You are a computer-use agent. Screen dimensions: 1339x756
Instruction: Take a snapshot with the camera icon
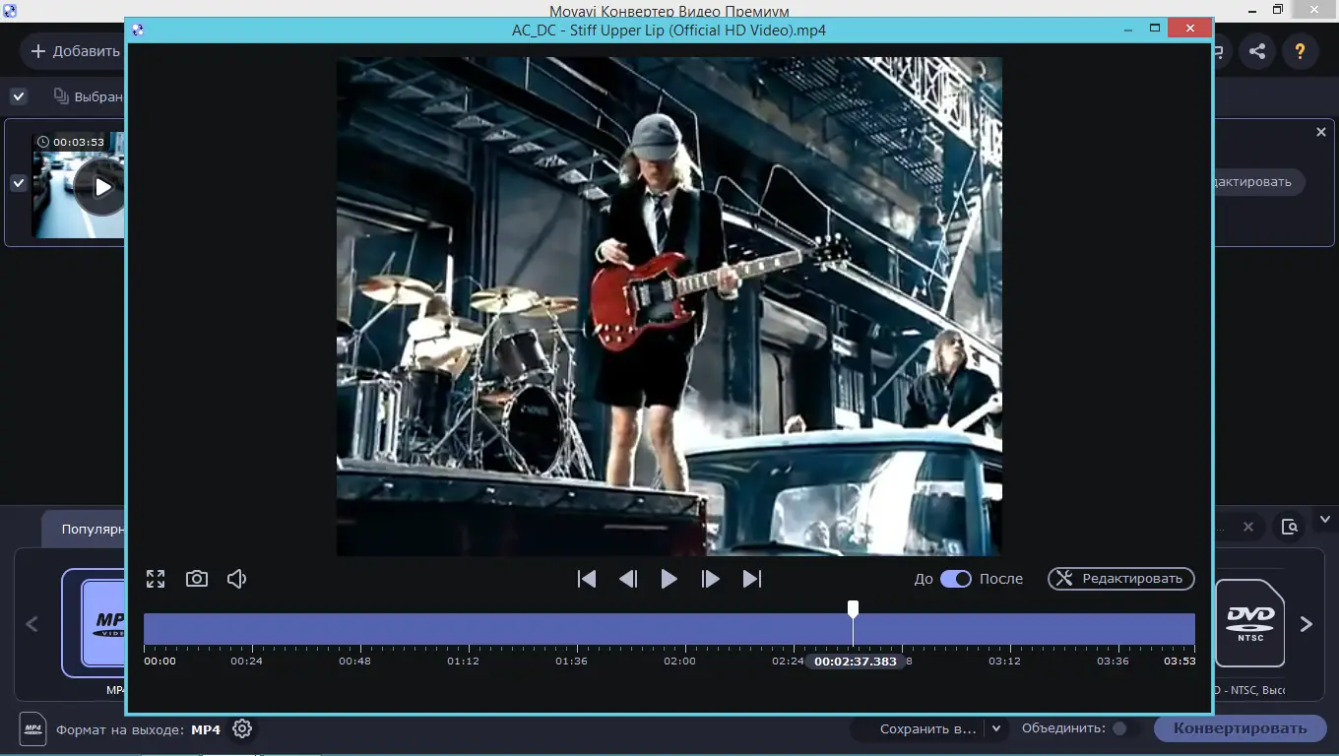197,579
